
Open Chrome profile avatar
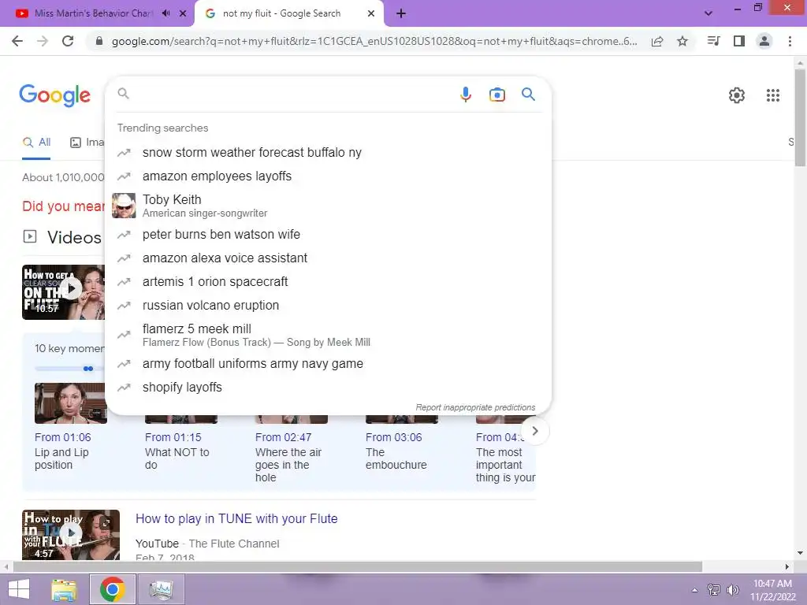click(764, 41)
